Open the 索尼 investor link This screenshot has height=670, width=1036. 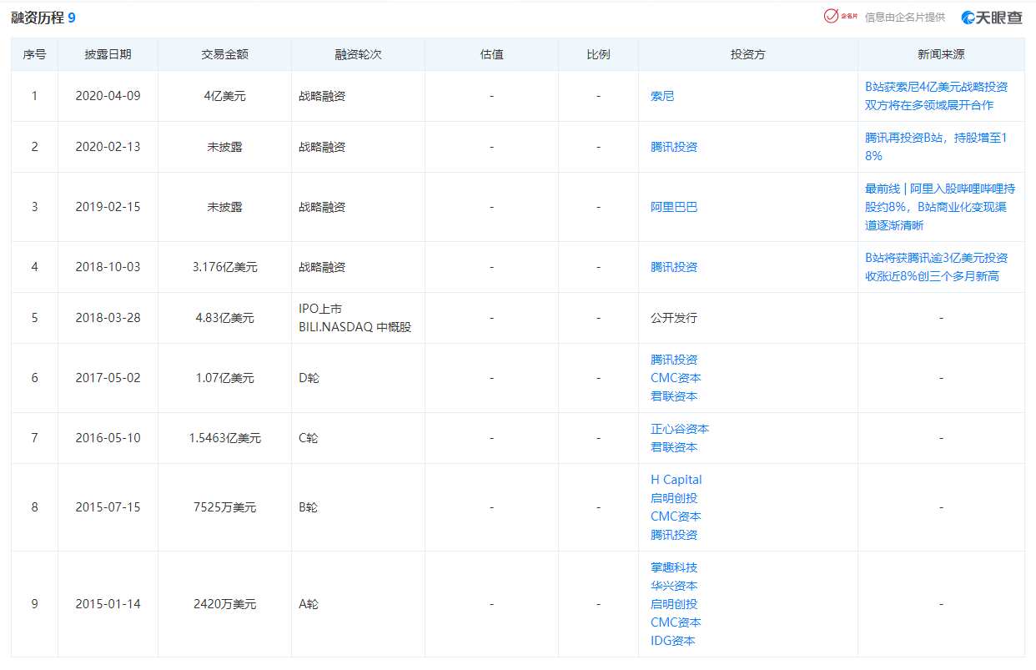coord(662,96)
